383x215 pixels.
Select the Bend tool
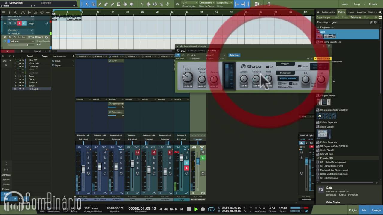(x=125, y=4)
